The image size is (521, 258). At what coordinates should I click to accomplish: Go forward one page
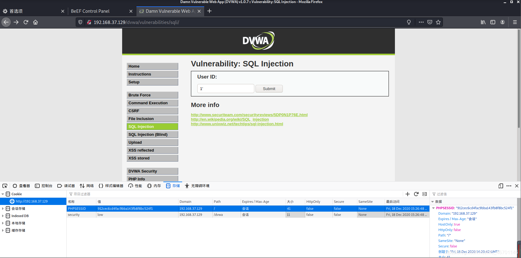click(x=16, y=22)
